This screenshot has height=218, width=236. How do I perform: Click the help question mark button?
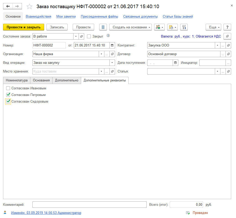227,27
